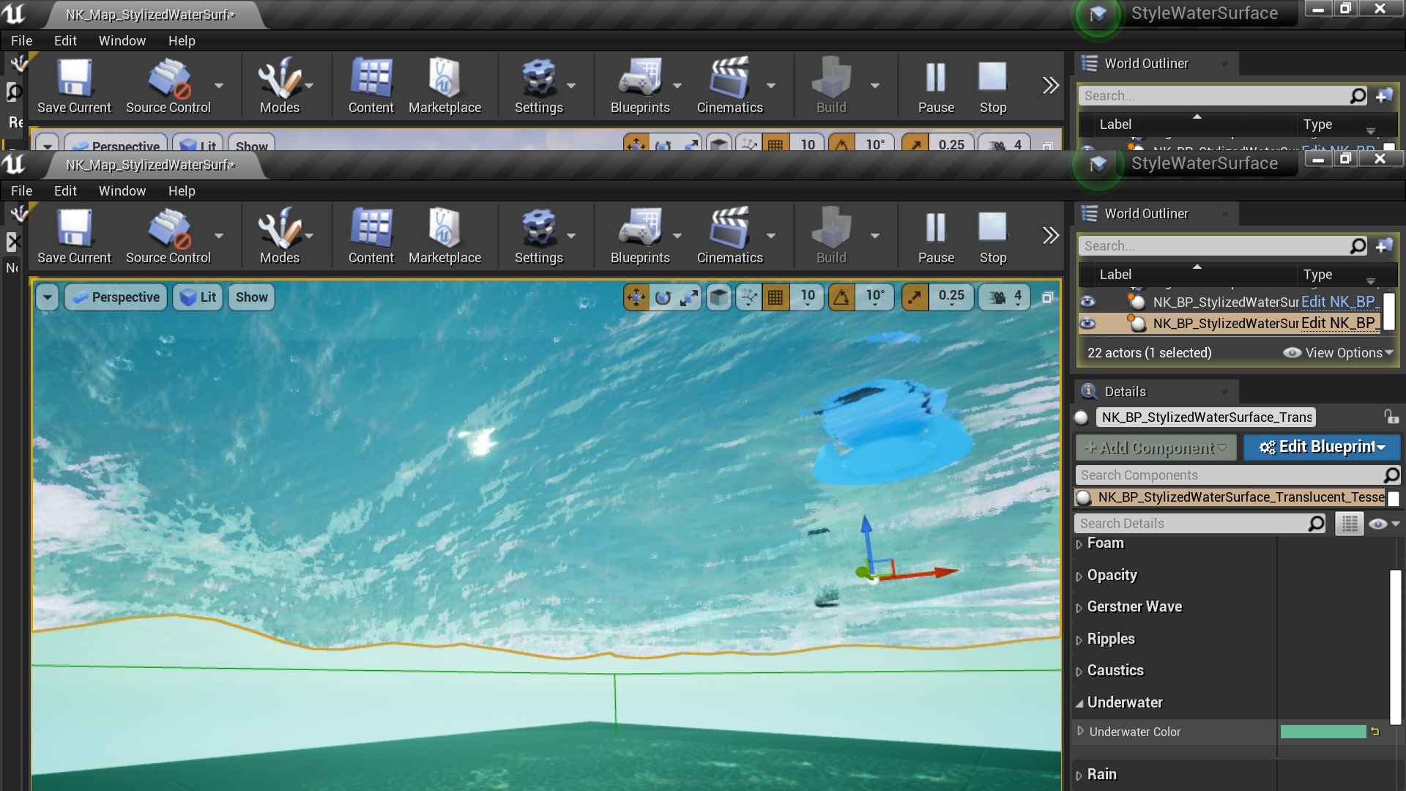Open Details view options eye dropdown
This screenshot has width=1406, height=791.
click(x=1384, y=524)
